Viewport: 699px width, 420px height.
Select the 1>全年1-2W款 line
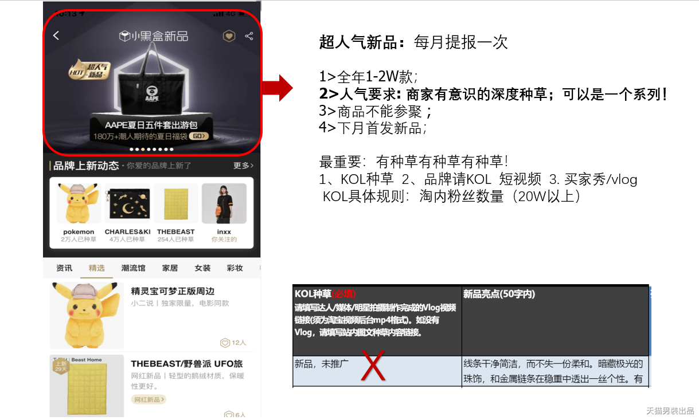pyautogui.click(x=369, y=77)
